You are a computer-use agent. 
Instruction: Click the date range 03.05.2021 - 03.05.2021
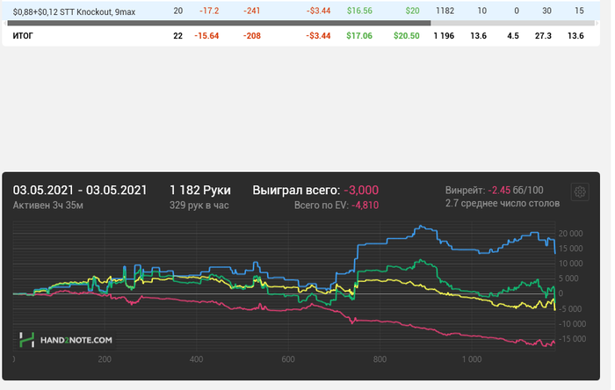point(80,190)
